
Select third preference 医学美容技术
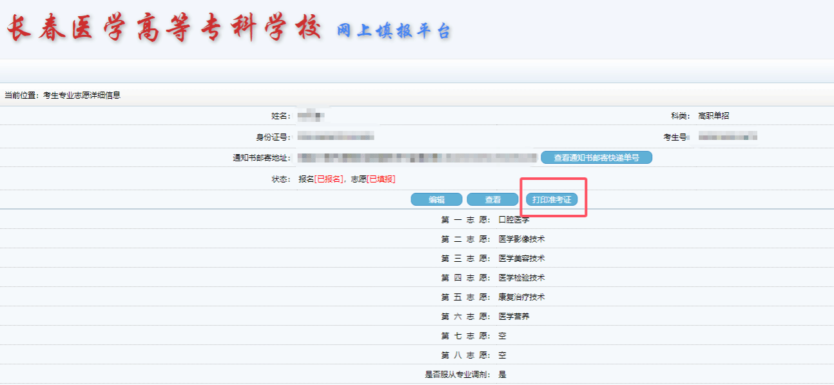click(x=522, y=259)
